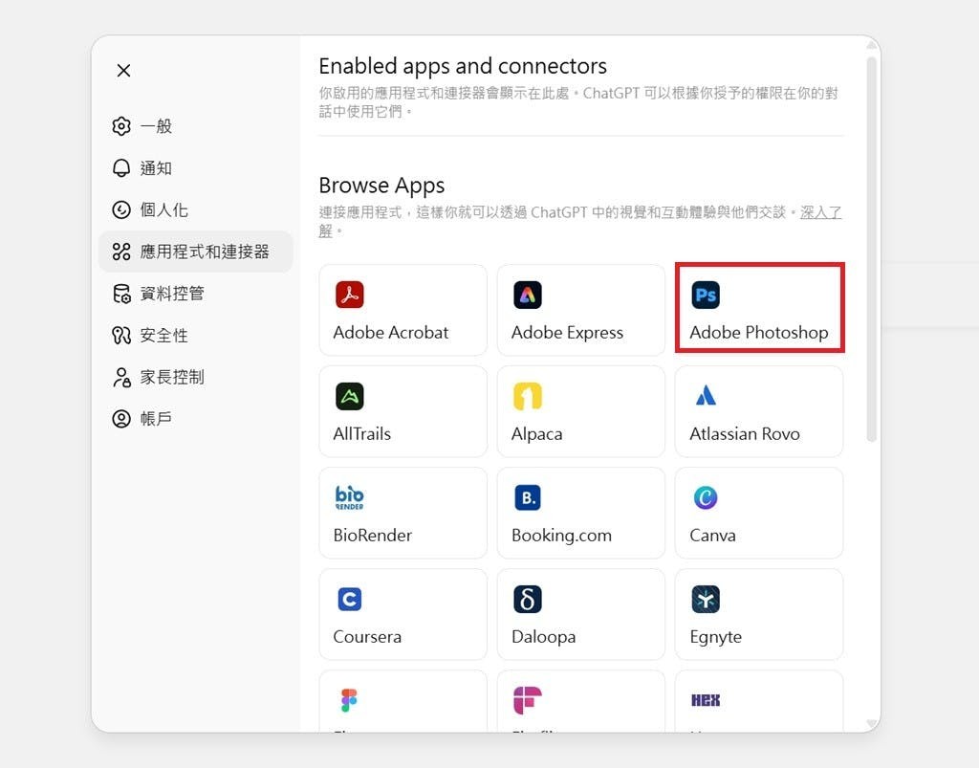Click the AllTrails logo icon
The image size is (979, 768).
[x=350, y=397]
